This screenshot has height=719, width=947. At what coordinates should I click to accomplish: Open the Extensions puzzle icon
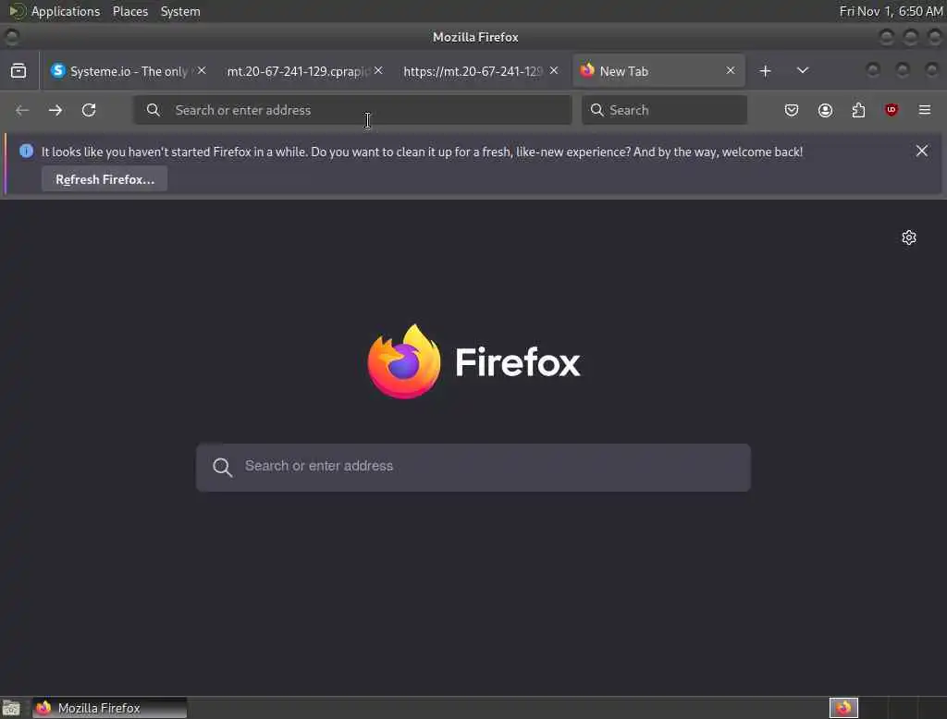pyautogui.click(x=858, y=110)
